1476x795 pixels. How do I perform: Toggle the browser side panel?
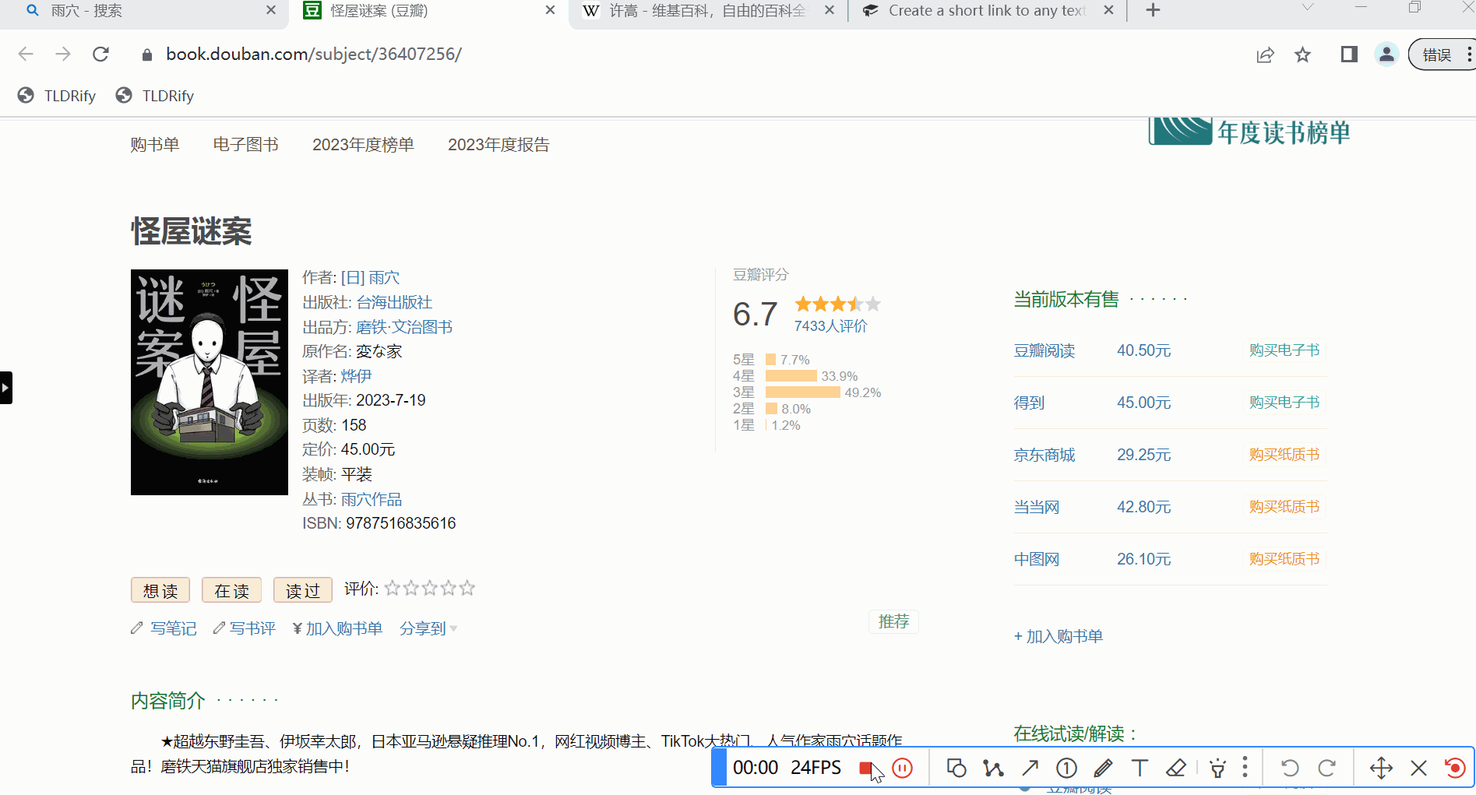point(1349,55)
